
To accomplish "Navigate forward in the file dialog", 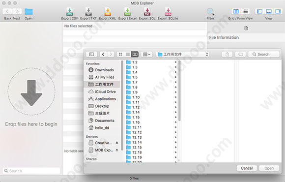I will [111, 54].
